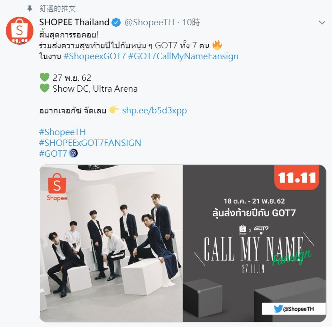This screenshot has height=327, width=332.
Task: Open the #ShopeeTH hashtag
Action: pyautogui.click(x=62, y=132)
